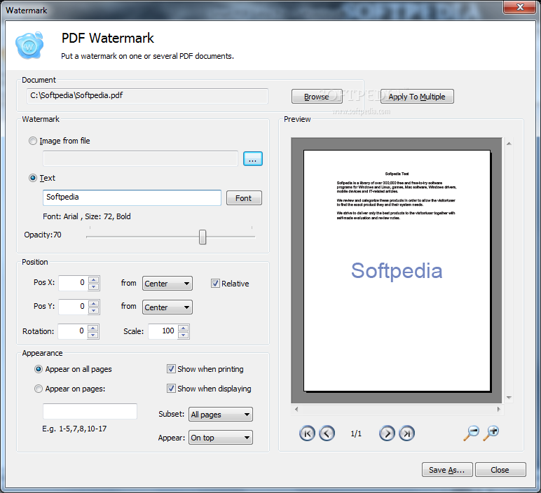541x493 pixels.
Task: Choose Appear on all pages option
Action: (39, 369)
